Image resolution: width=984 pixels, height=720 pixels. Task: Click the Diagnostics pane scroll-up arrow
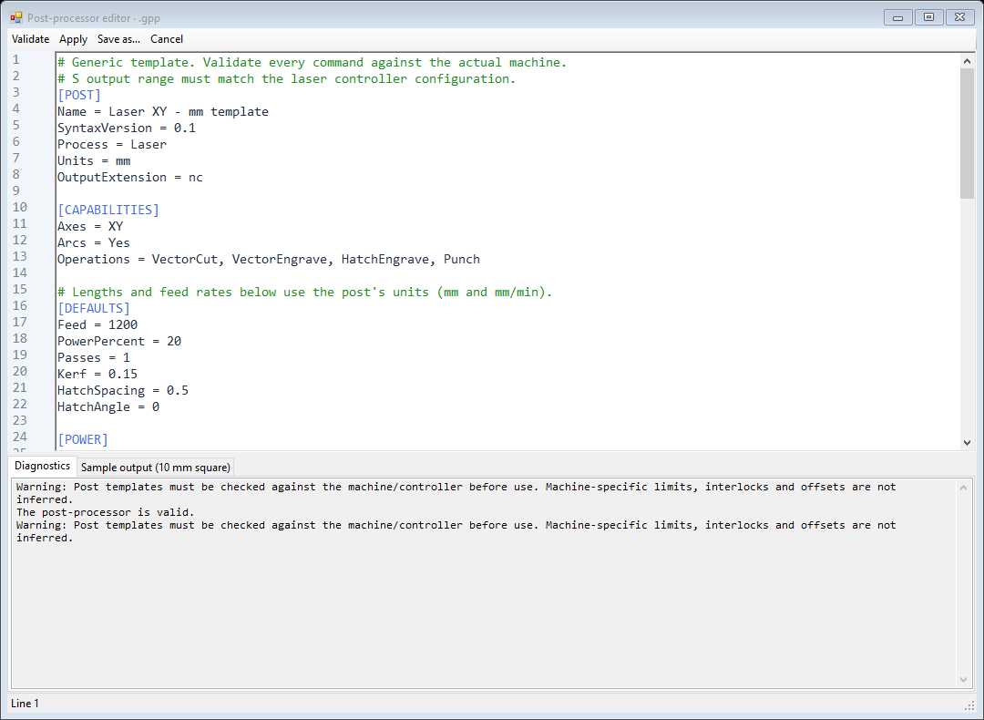(x=963, y=488)
